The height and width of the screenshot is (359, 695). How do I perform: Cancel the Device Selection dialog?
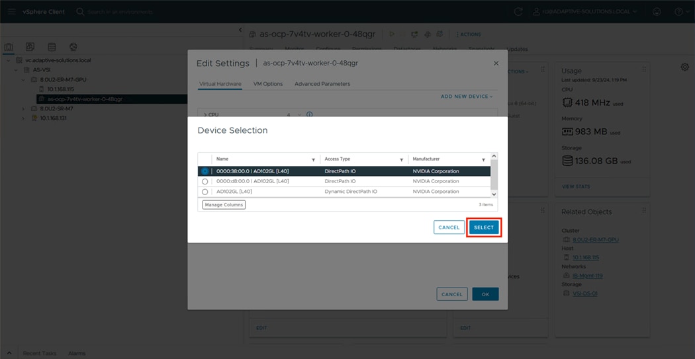[x=449, y=227]
